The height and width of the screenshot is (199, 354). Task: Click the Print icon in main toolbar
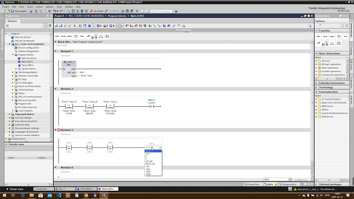coord(31,11)
